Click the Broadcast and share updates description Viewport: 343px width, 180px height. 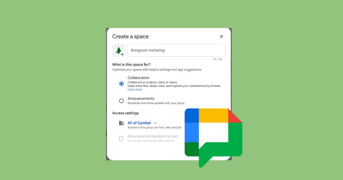pyautogui.click(x=156, y=103)
